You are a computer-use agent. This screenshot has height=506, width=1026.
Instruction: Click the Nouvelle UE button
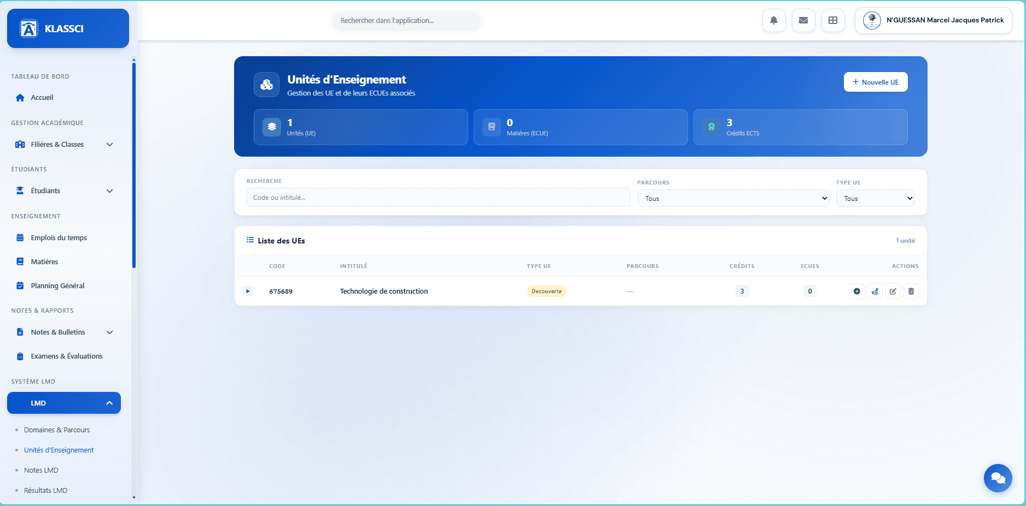click(875, 82)
